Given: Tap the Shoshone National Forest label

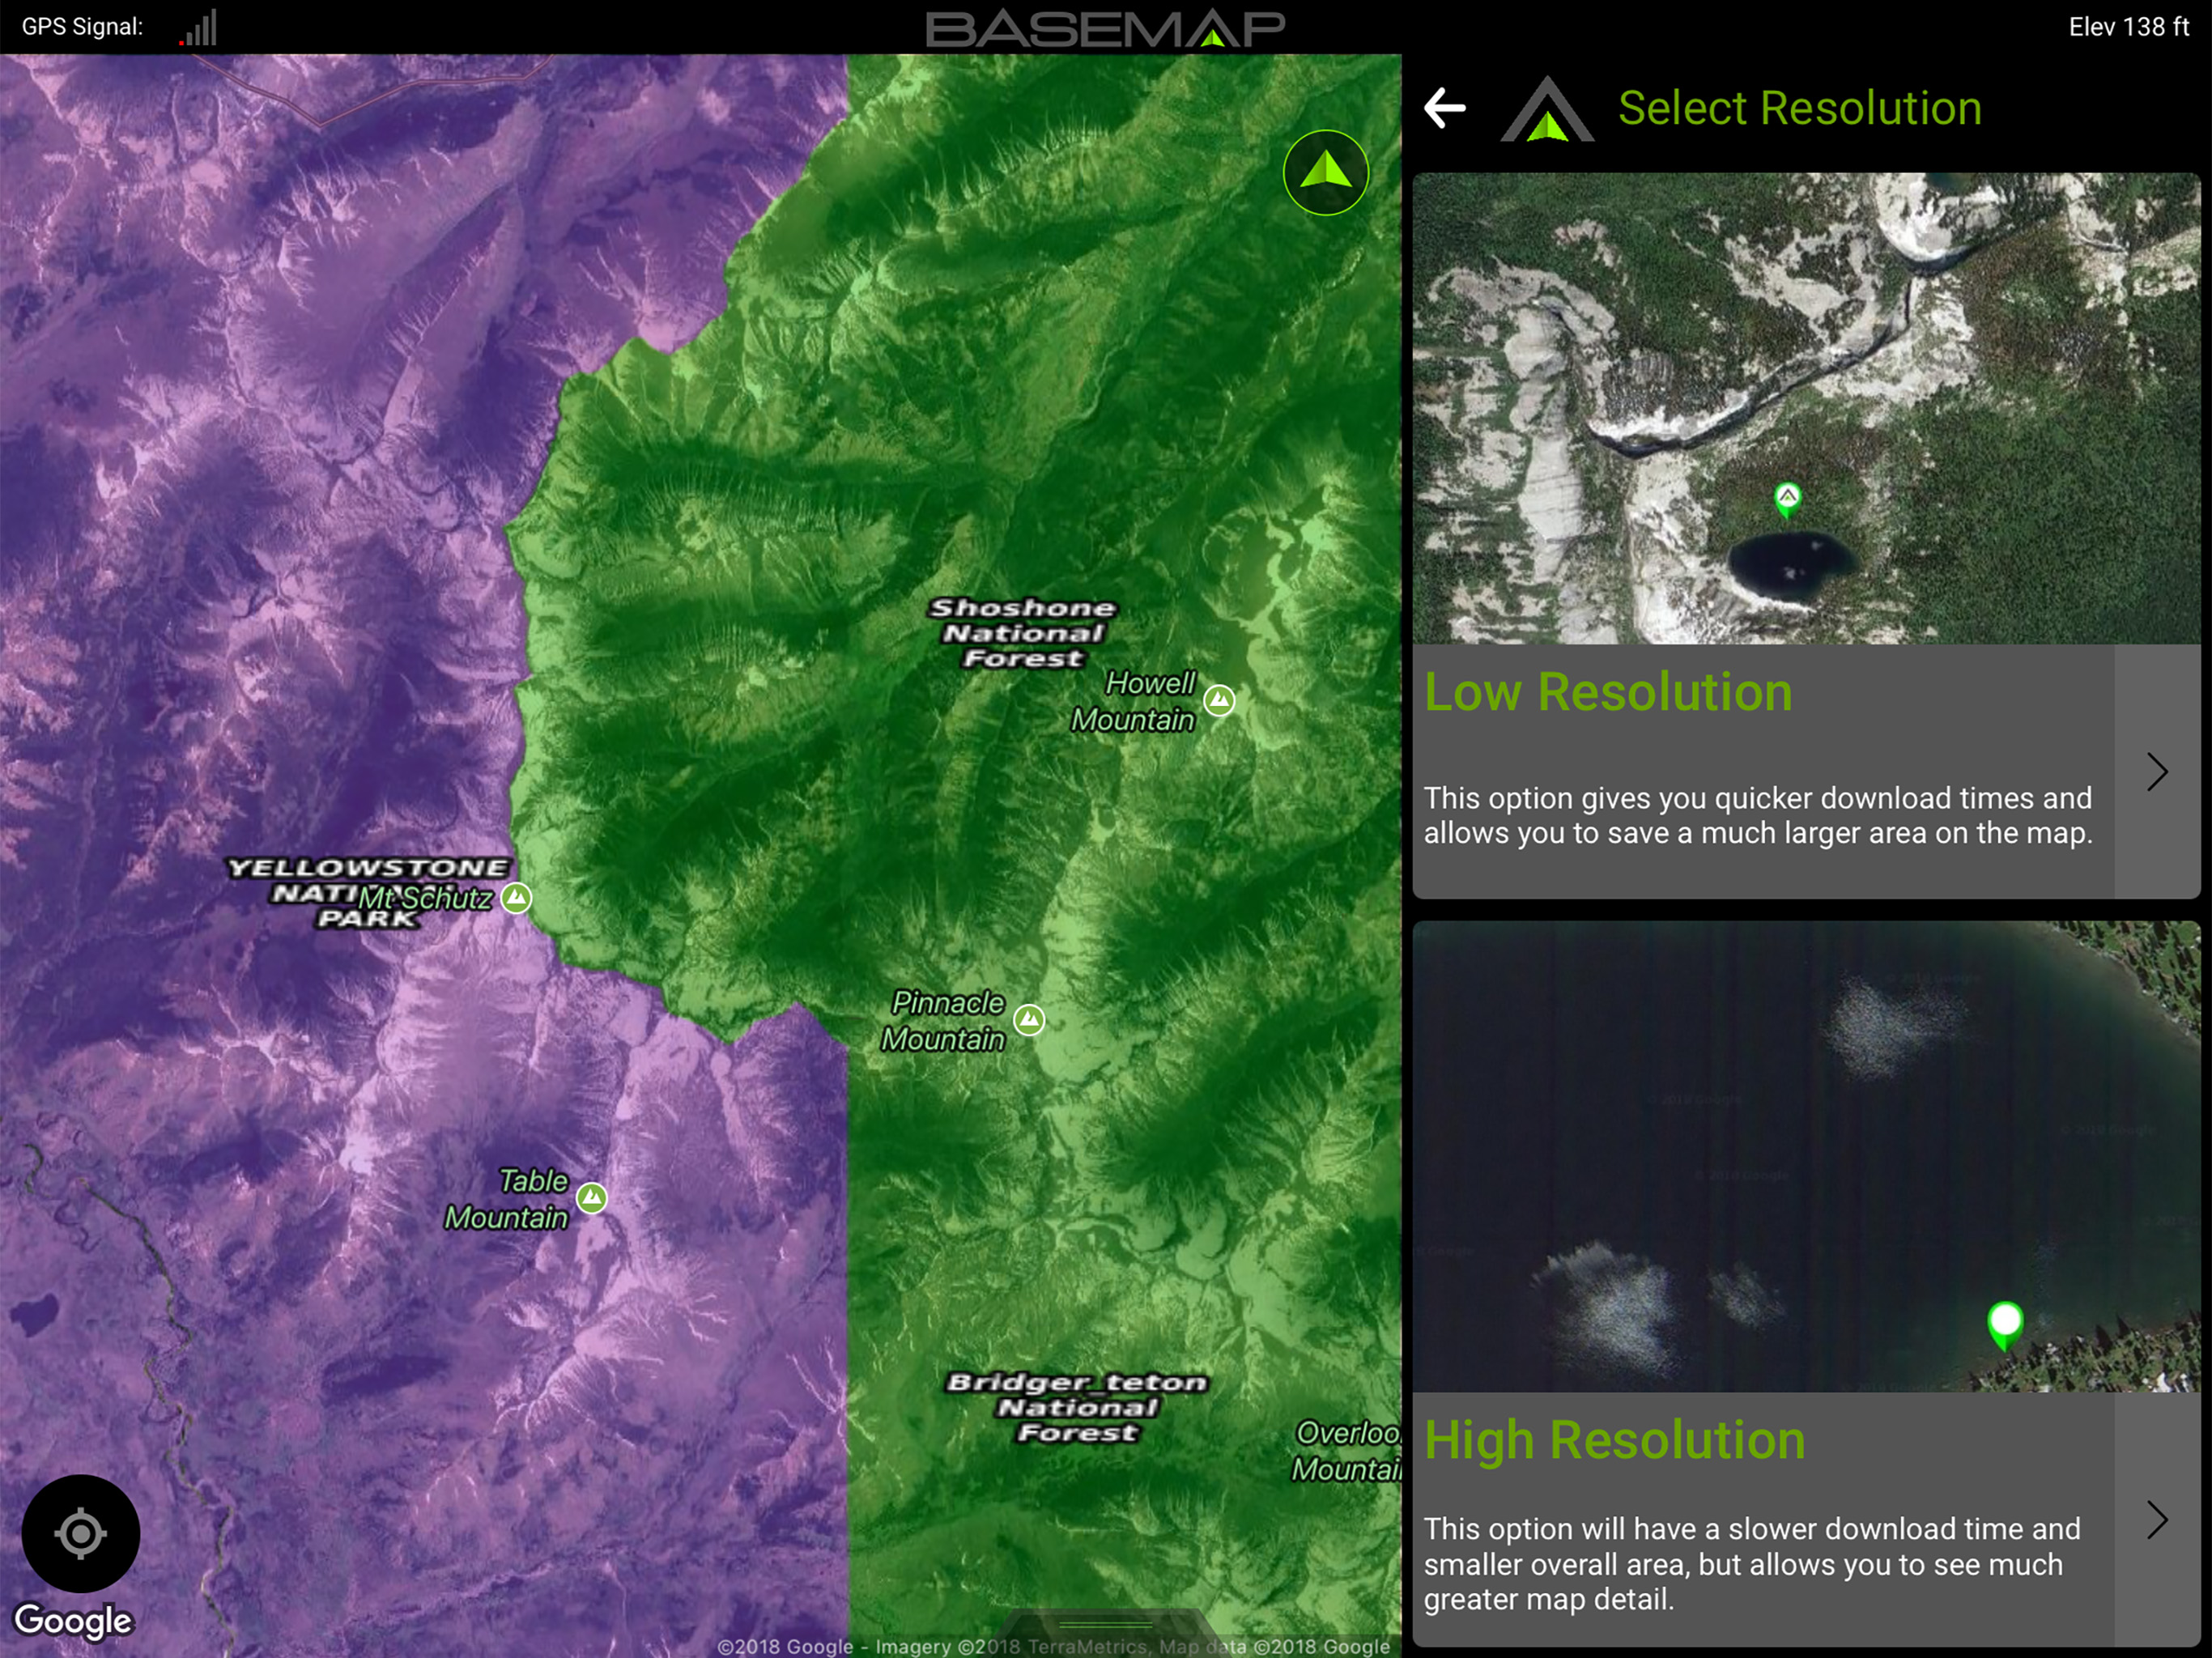Looking at the screenshot, I should tap(1023, 633).
